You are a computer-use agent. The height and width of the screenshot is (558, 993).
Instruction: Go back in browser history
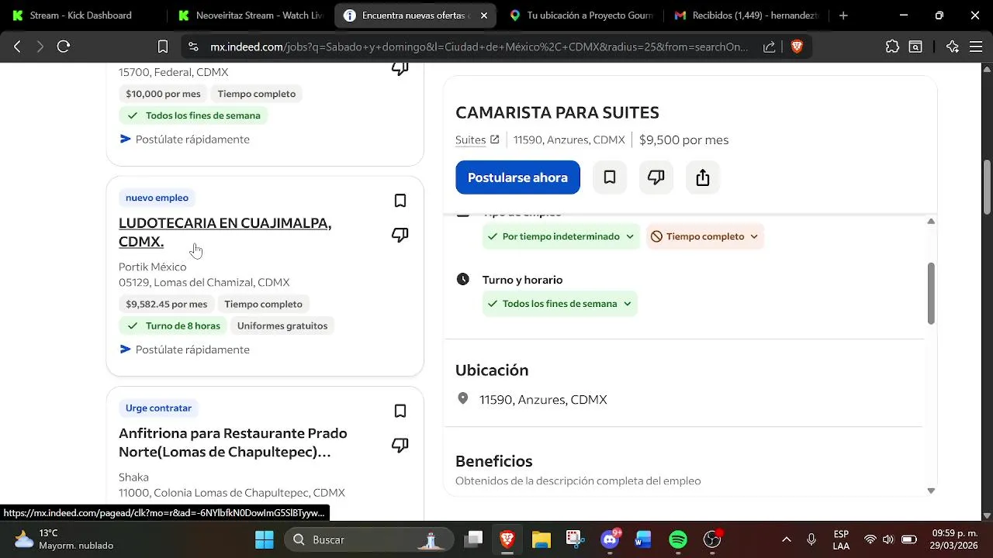coord(17,46)
